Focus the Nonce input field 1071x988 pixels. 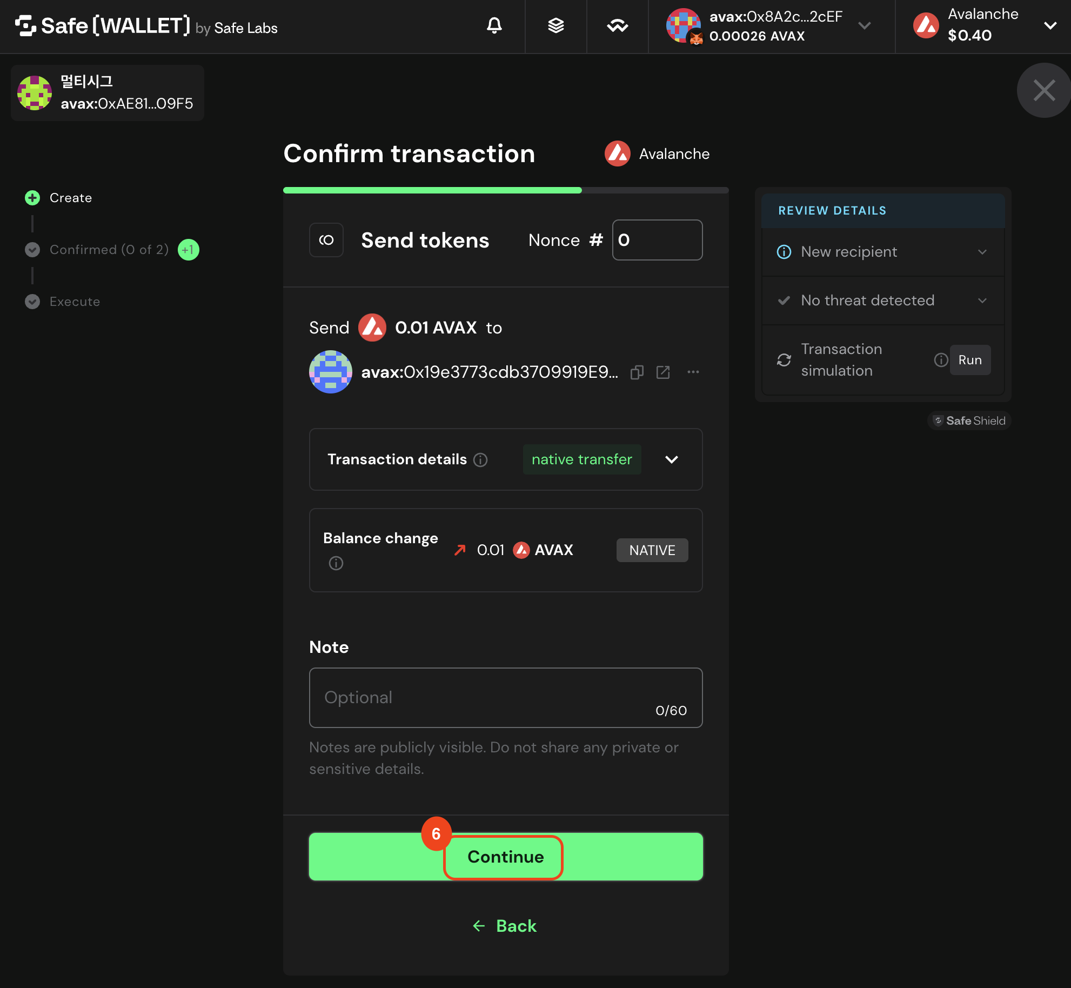657,240
